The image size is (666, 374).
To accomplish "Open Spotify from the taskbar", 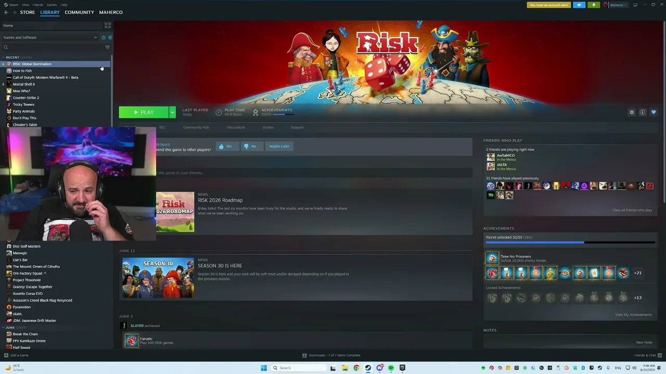I will tap(391, 368).
